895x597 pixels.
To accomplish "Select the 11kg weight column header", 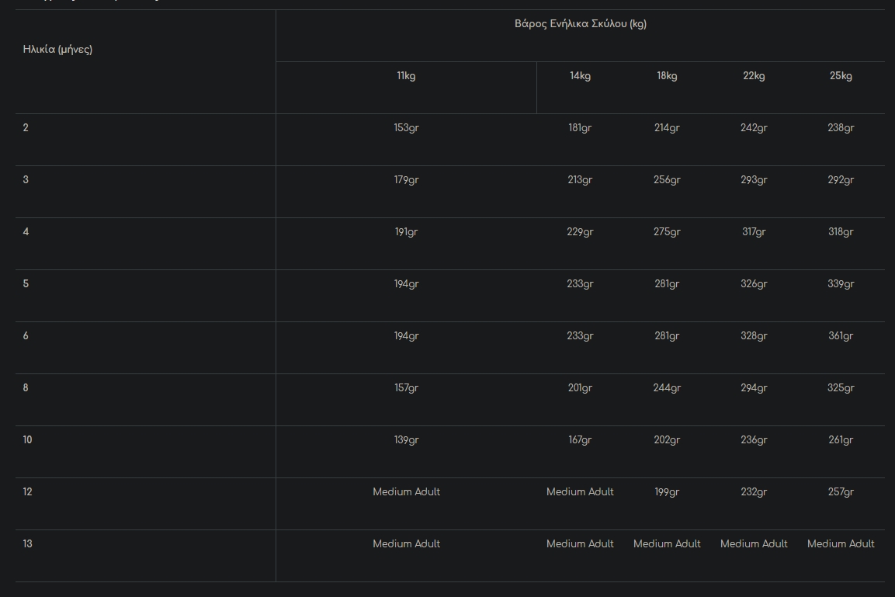I will (406, 76).
